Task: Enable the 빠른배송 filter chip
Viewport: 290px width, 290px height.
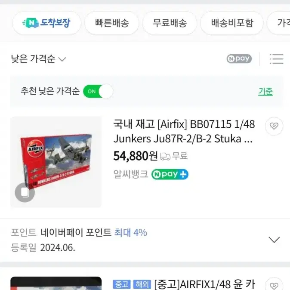Action: pos(112,23)
